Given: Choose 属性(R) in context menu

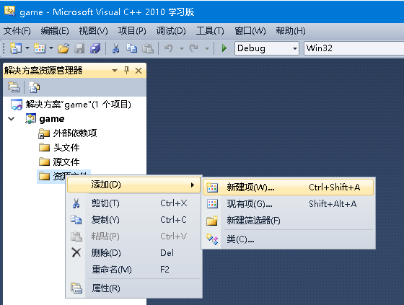Looking at the screenshot, I should (x=133, y=288).
